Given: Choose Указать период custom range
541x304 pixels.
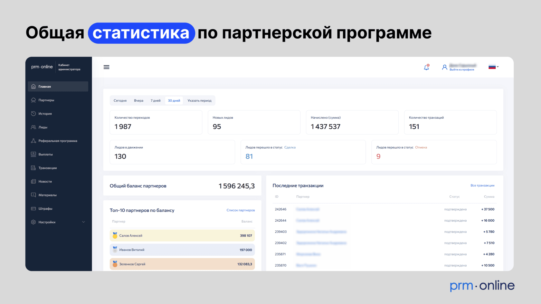Looking at the screenshot, I should click(x=199, y=101).
